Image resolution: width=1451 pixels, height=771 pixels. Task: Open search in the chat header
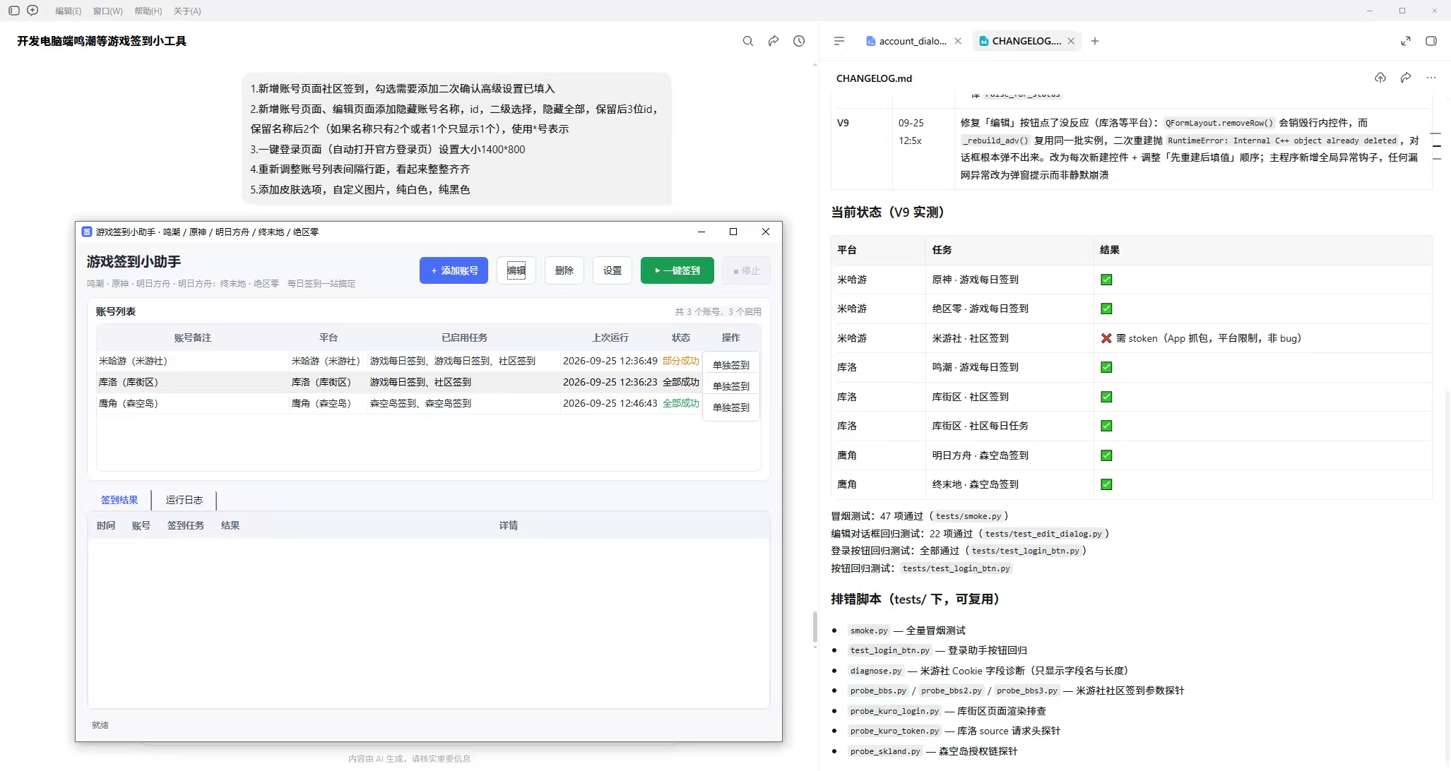point(748,41)
